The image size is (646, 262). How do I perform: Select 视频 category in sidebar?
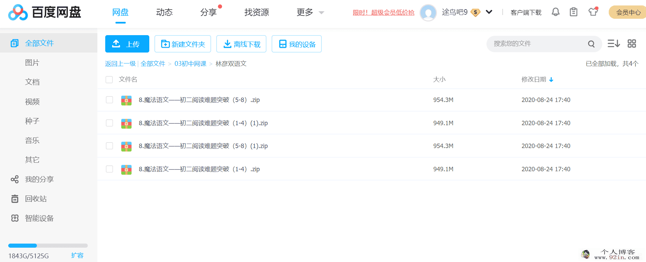point(32,102)
